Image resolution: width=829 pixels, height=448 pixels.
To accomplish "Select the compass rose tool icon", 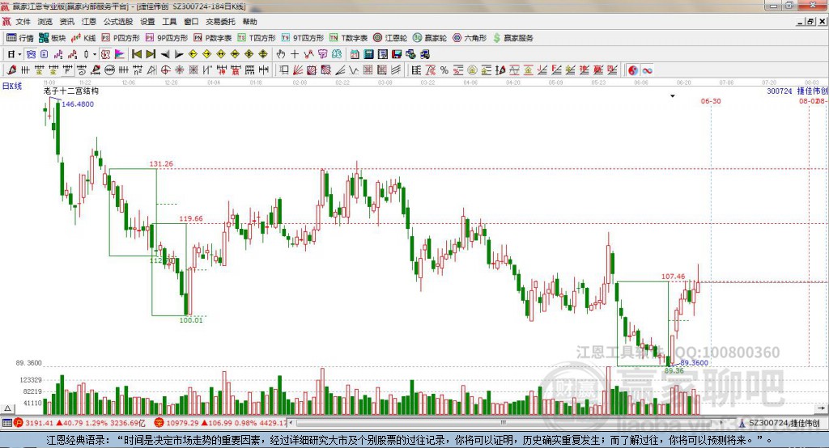I will coord(180,70).
